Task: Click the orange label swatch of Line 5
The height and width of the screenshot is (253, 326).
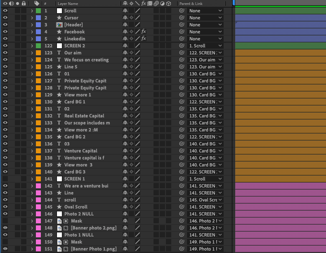Action: (38, 67)
